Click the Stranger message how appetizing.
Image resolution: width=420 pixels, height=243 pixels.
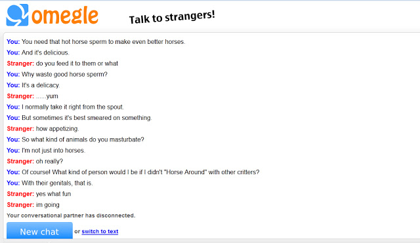(x=43, y=128)
